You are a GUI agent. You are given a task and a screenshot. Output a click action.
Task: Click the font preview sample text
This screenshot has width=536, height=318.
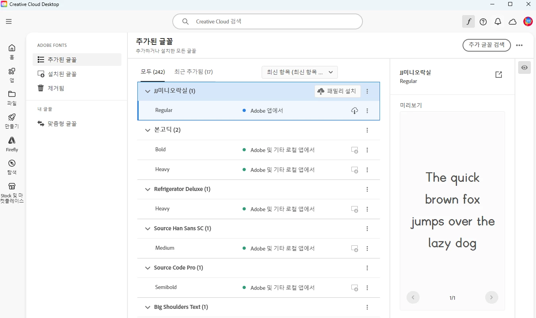coord(453,210)
